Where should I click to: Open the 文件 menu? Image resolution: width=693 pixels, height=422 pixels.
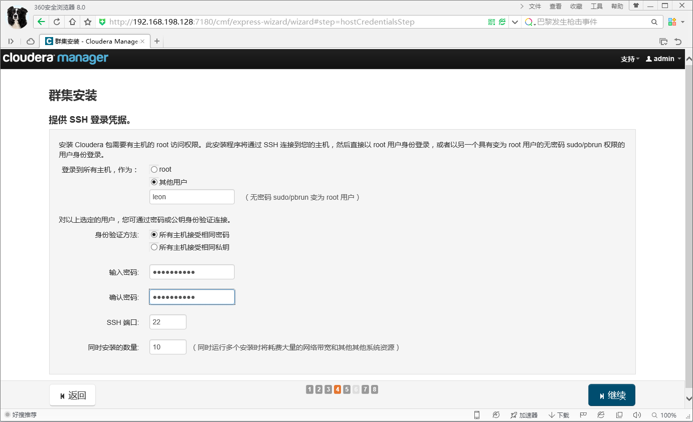(x=535, y=7)
